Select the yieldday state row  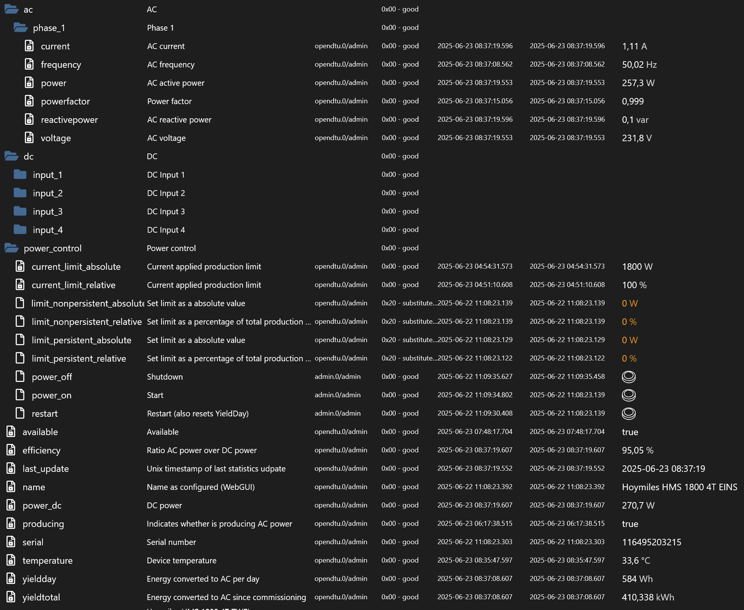(x=39, y=579)
